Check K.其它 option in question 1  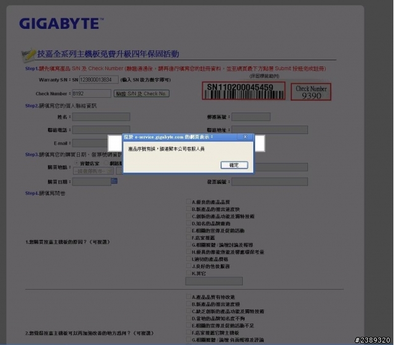[189, 273]
